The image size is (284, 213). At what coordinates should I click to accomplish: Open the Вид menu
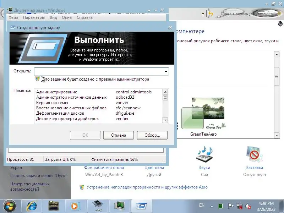[53, 17]
